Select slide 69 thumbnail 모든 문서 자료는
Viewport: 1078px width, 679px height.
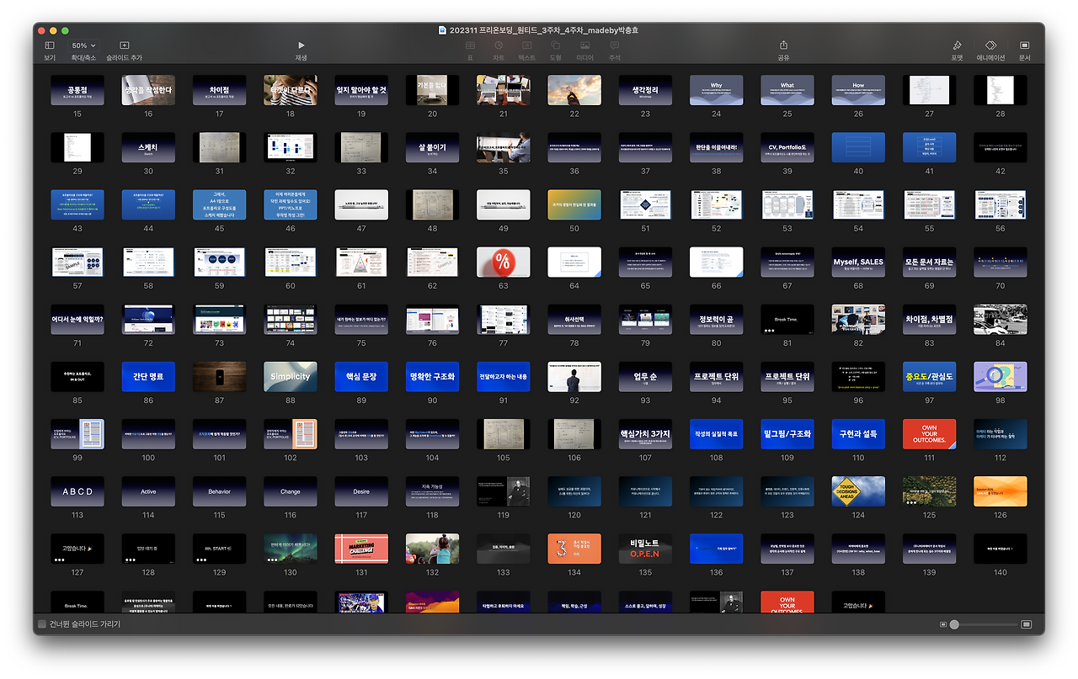pos(929,262)
